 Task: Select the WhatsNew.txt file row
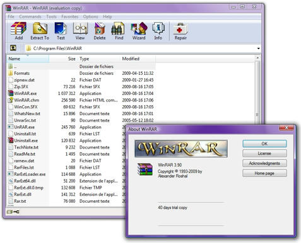pyautogui.click(x=81, y=113)
